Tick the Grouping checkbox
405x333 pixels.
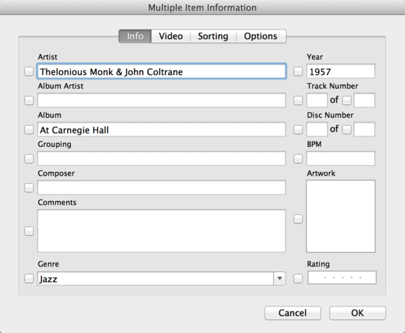tap(29, 159)
